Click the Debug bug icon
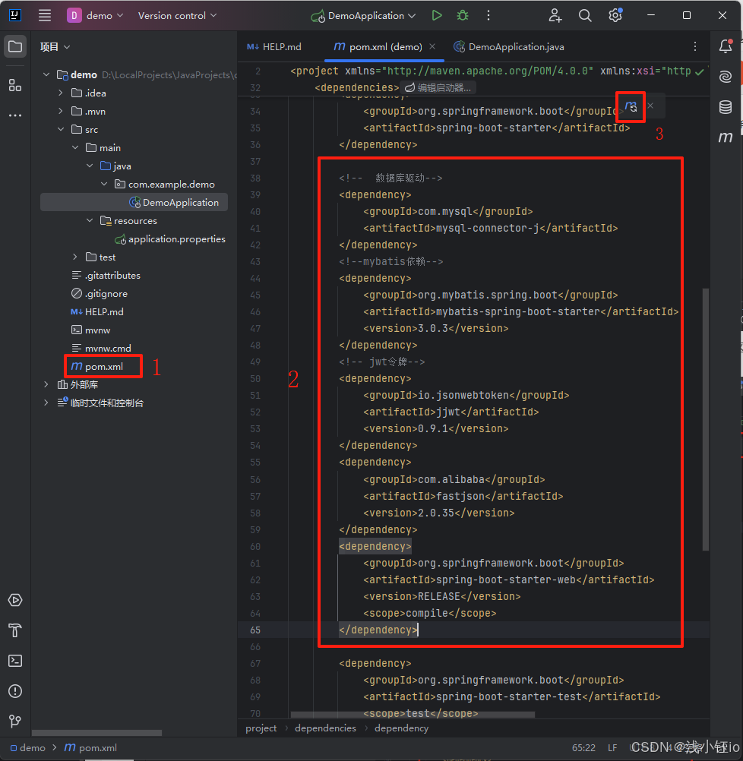The width and height of the screenshot is (743, 761). click(462, 15)
